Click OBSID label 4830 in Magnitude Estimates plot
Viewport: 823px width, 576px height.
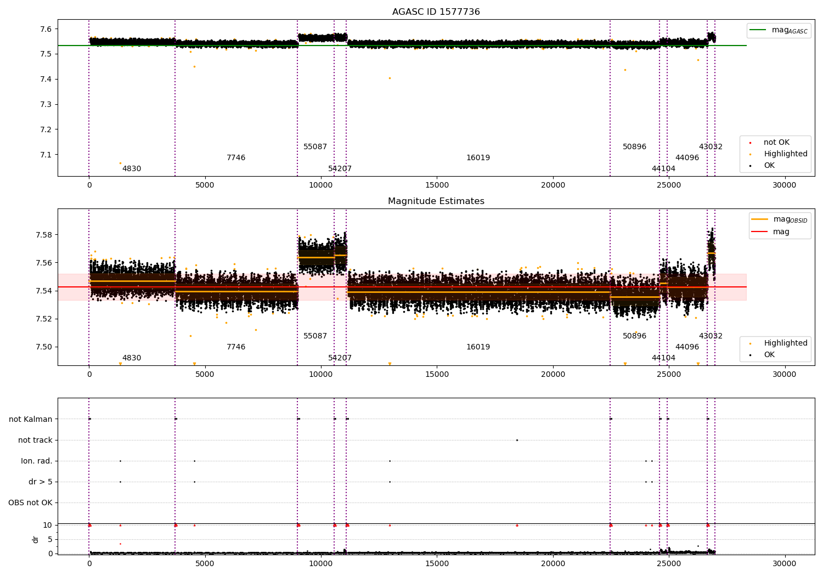132,358
